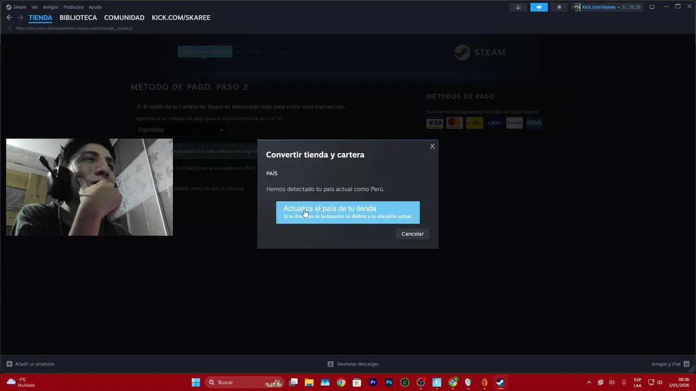The image size is (696, 391).
Task: Open Amigos y chat
Action: point(670,364)
